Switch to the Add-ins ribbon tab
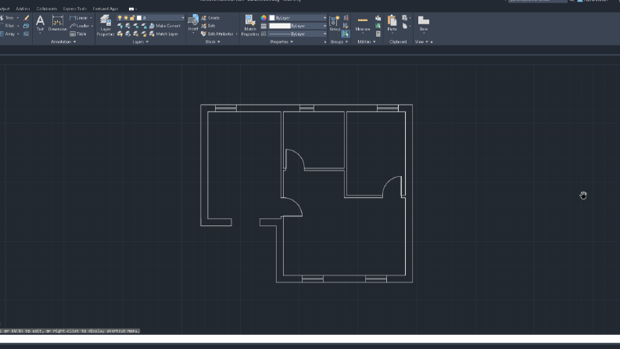This screenshot has height=349, width=620. click(23, 9)
